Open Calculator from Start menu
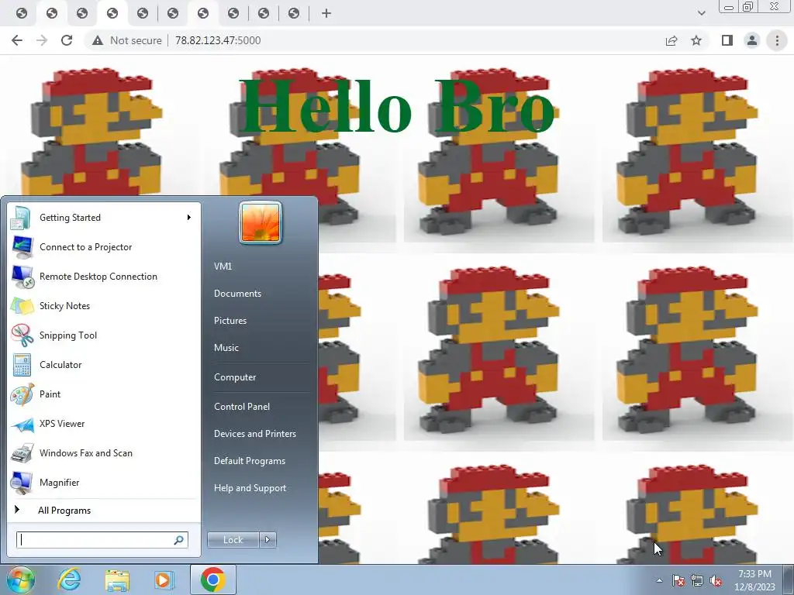Screen dimensions: 794x595 (104, 365)
